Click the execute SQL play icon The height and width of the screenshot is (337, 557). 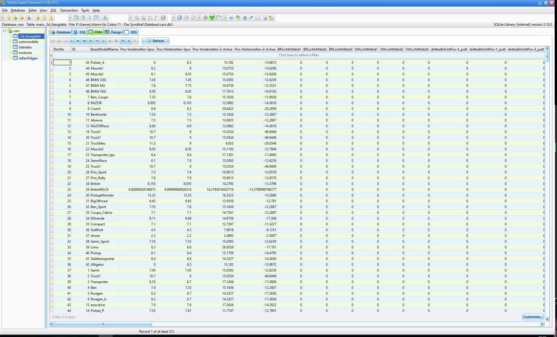point(180,18)
